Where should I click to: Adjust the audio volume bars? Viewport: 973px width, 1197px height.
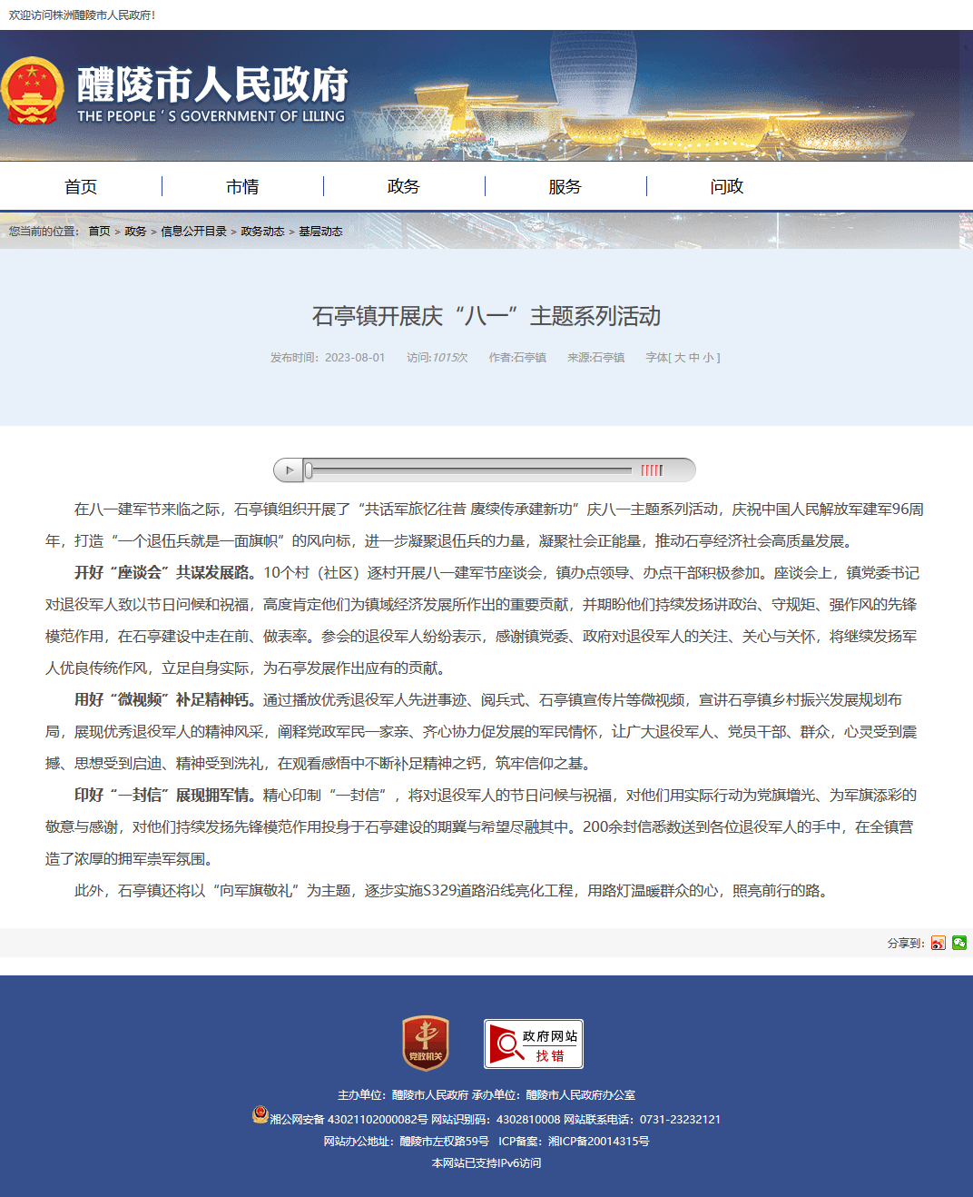point(652,470)
